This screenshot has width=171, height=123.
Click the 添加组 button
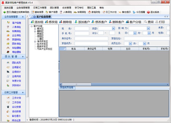37,22
